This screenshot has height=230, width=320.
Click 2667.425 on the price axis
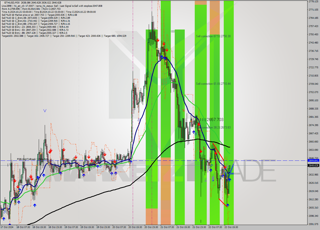point(313,133)
